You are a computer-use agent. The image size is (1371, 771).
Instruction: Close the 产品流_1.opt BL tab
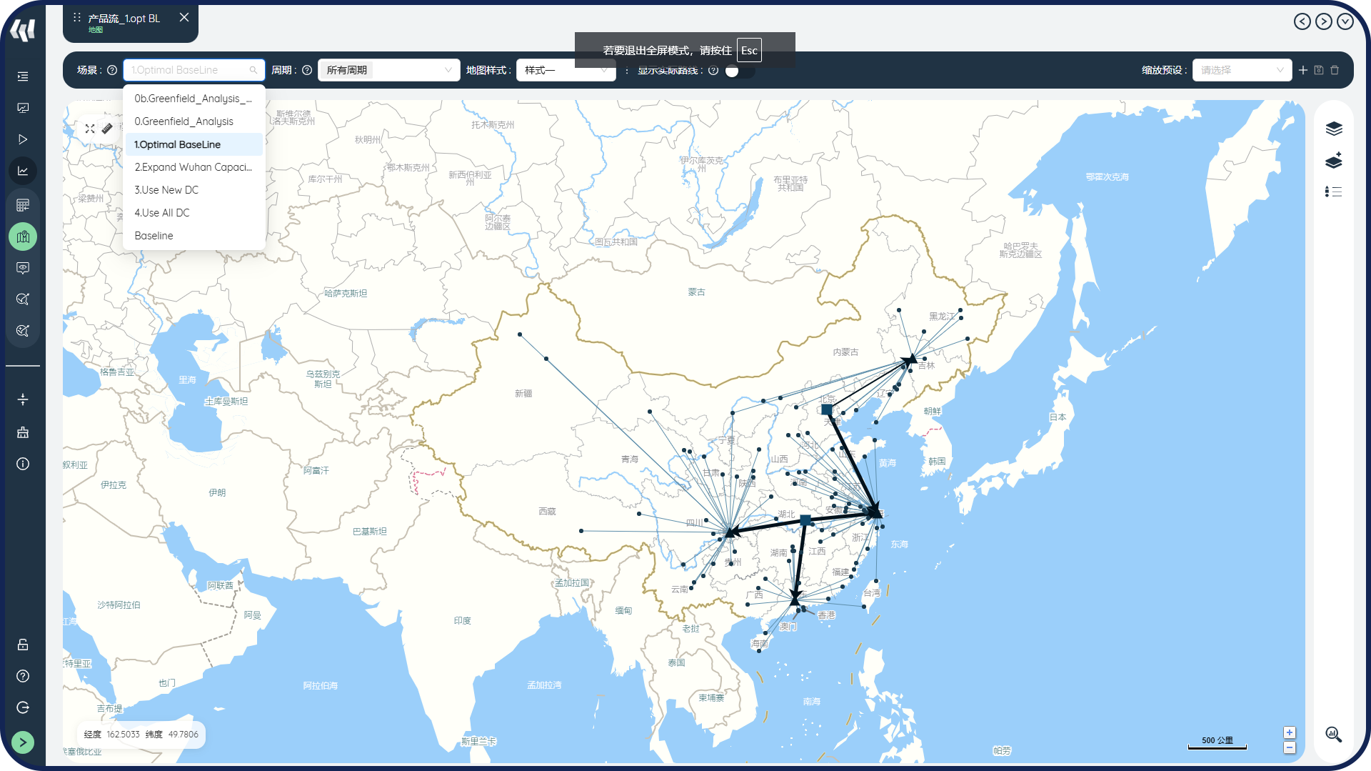[184, 17]
